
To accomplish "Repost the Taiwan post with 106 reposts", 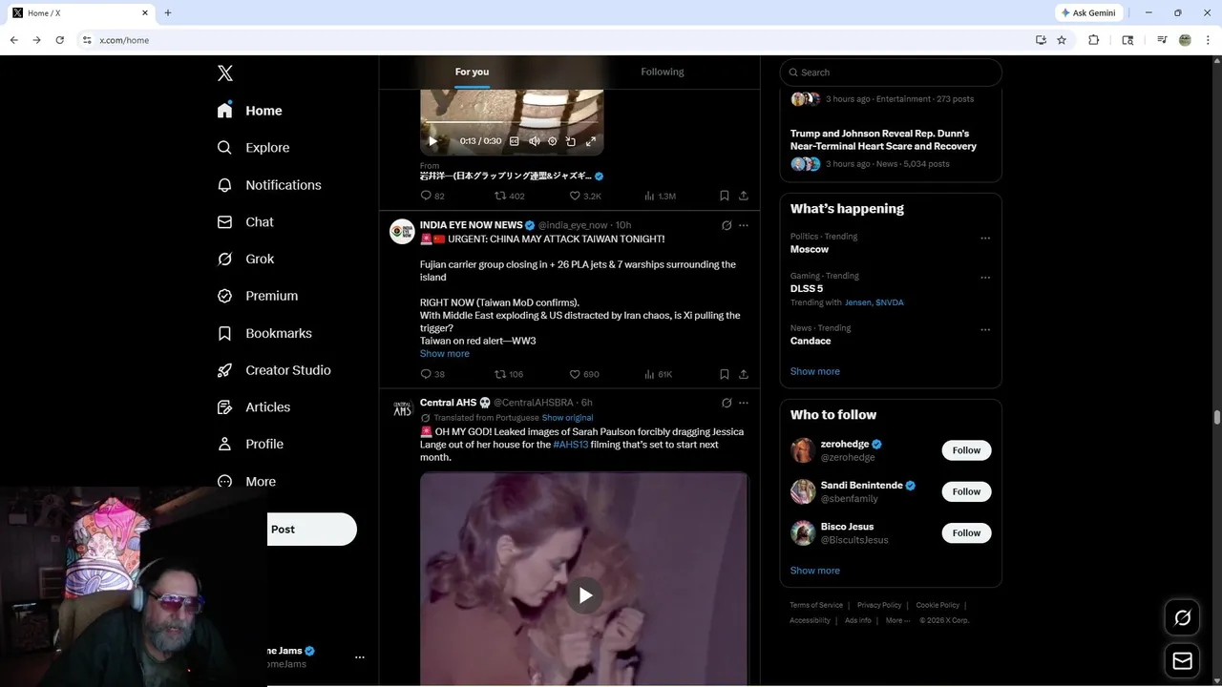I will pyautogui.click(x=509, y=374).
